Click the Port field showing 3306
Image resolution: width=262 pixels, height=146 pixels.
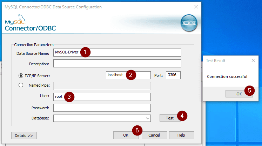[173, 75]
